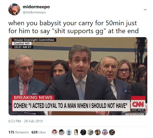The image size is (153, 138).
Task: Open the two-people selfie liker avatar
Action: point(98,132)
